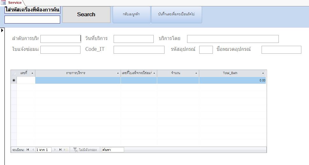
Task: Click the รหัสอุปกรณ์ input field
Action: pyautogui.click(x=206, y=50)
